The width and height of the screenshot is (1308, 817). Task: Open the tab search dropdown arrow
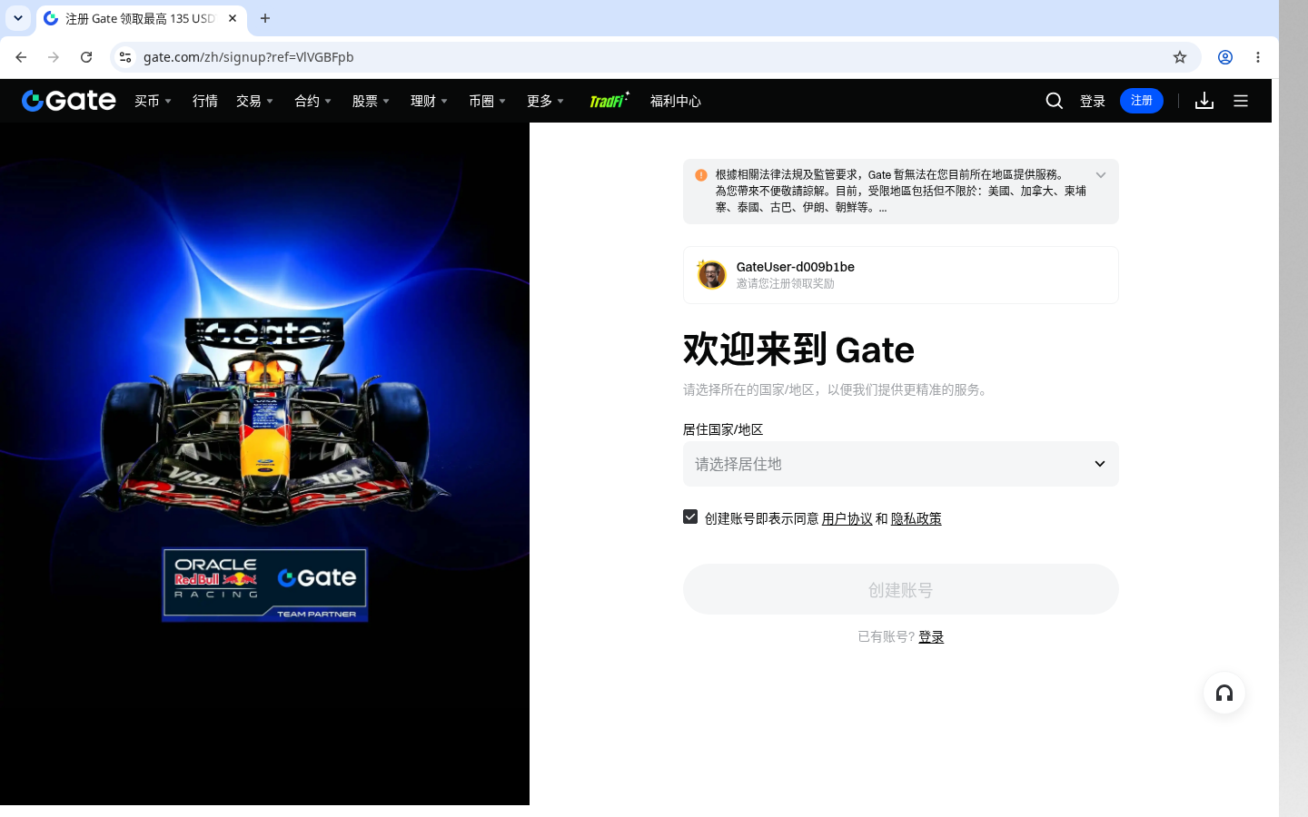click(x=18, y=18)
